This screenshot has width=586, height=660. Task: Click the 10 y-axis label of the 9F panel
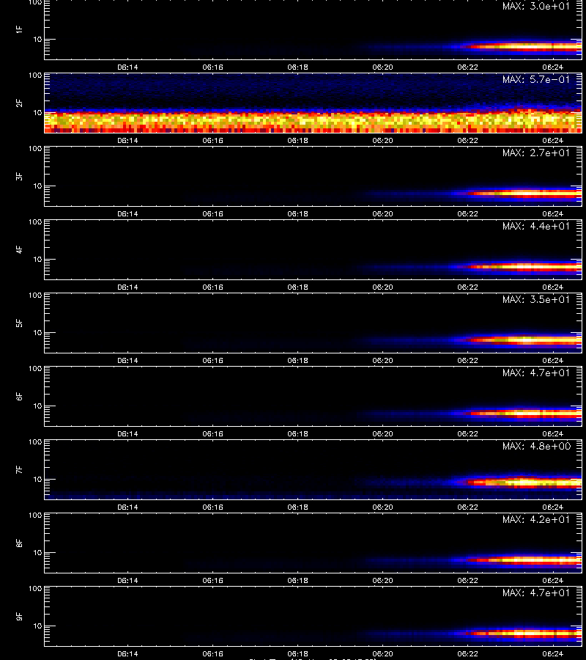(37, 626)
